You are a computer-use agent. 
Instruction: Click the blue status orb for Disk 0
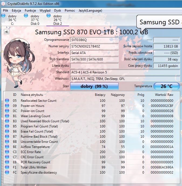point(26,16)
